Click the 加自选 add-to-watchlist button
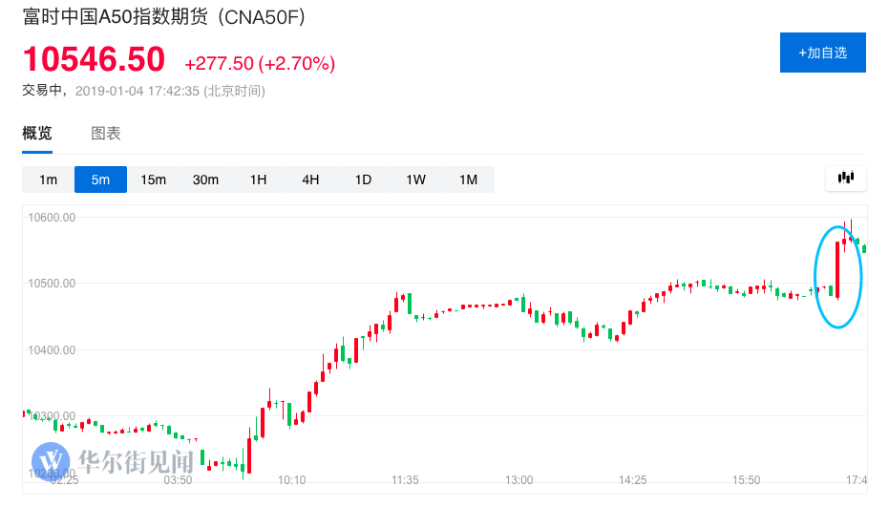Viewport: 889px width, 507px height. 822,53
